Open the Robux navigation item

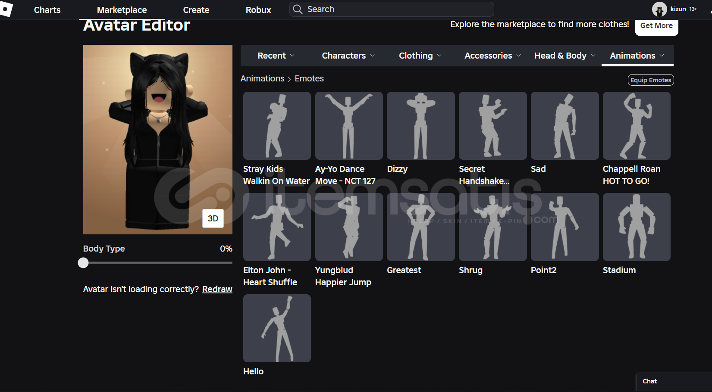258,9
